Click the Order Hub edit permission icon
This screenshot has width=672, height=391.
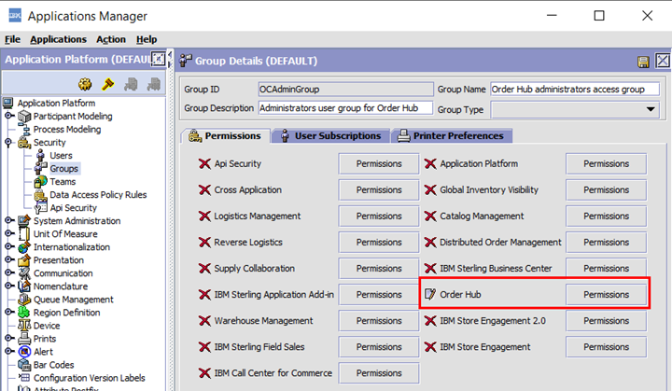[430, 294]
